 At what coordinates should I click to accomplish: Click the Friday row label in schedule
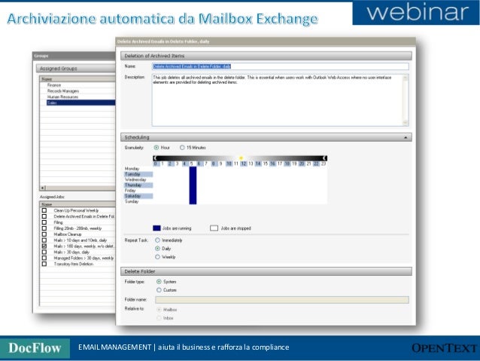(130, 191)
